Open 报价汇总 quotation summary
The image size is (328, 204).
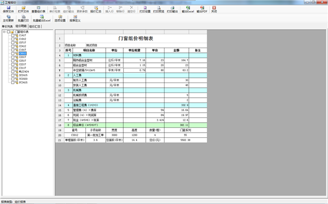pyautogui.click(x=96, y=10)
